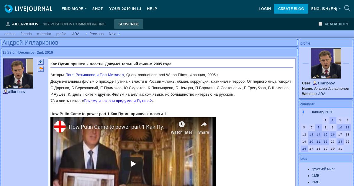Select January 10 in the calendar

click(x=340, y=128)
